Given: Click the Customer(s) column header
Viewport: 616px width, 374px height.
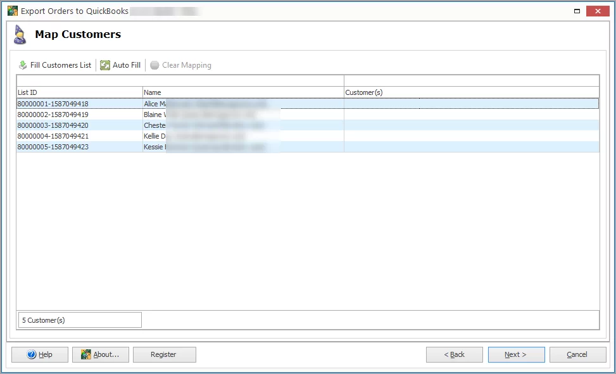Looking at the screenshot, I should click(x=471, y=92).
